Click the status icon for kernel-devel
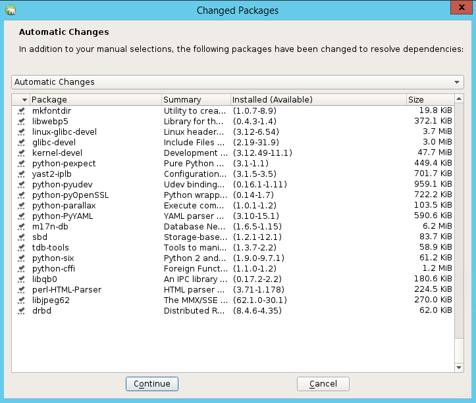The width and height of the screenshot is (476, 403). coord(21,153)
